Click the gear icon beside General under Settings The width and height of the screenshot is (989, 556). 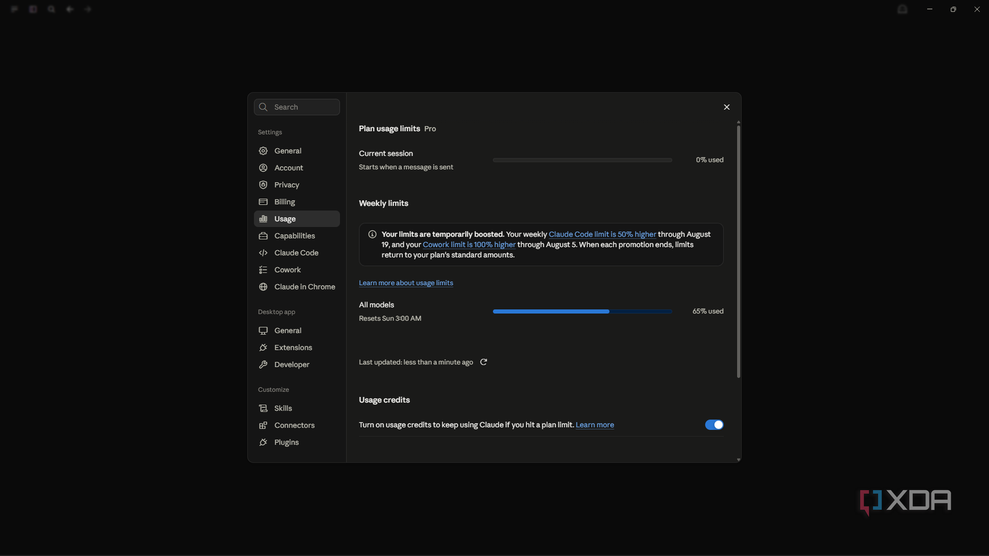(263, 151)
